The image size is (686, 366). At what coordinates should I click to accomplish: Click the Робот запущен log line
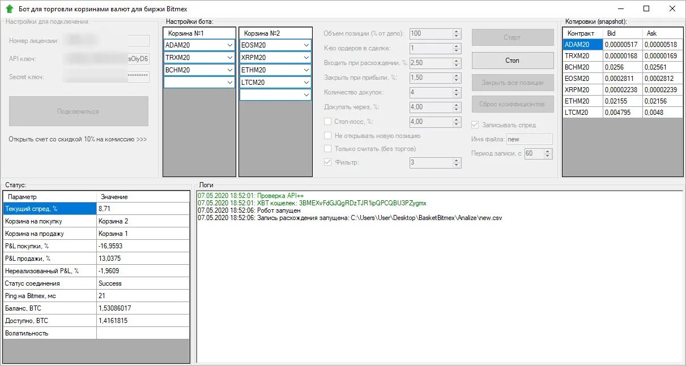(249, 210)
